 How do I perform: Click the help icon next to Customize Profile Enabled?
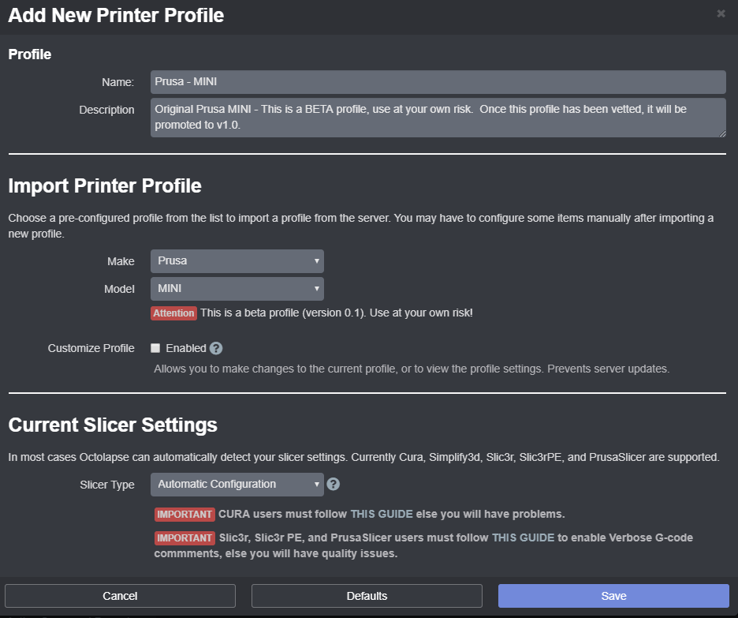[x=216, y=348]
